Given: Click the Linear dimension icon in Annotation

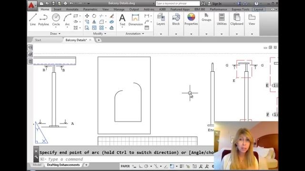Looking at the screenshot, I should coord(147,16).
